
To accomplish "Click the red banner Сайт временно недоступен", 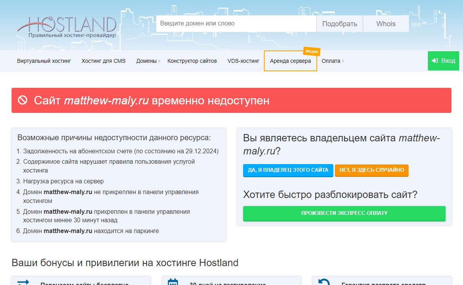I will [231, 100].
